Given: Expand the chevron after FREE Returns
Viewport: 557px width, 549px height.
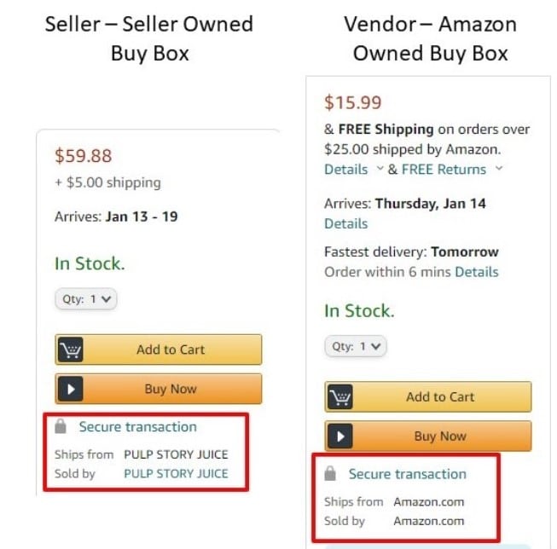Looking at the screenshot, I should 499,169.
